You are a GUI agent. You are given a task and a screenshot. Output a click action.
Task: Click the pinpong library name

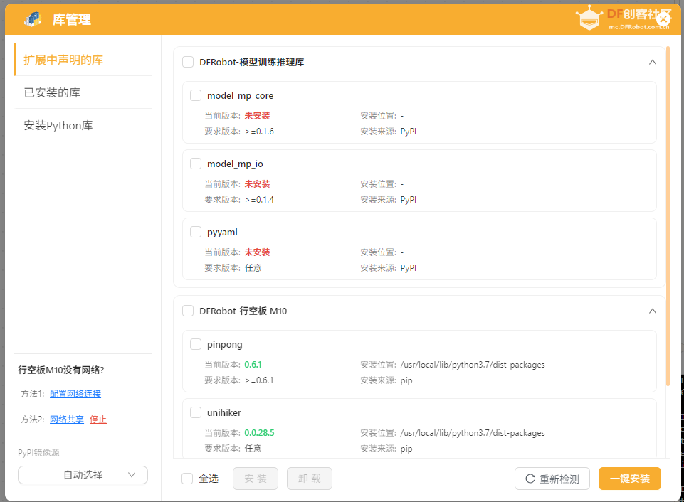tap(225, 345)
